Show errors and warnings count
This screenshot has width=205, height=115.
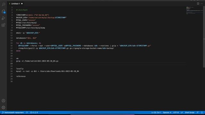34,112
